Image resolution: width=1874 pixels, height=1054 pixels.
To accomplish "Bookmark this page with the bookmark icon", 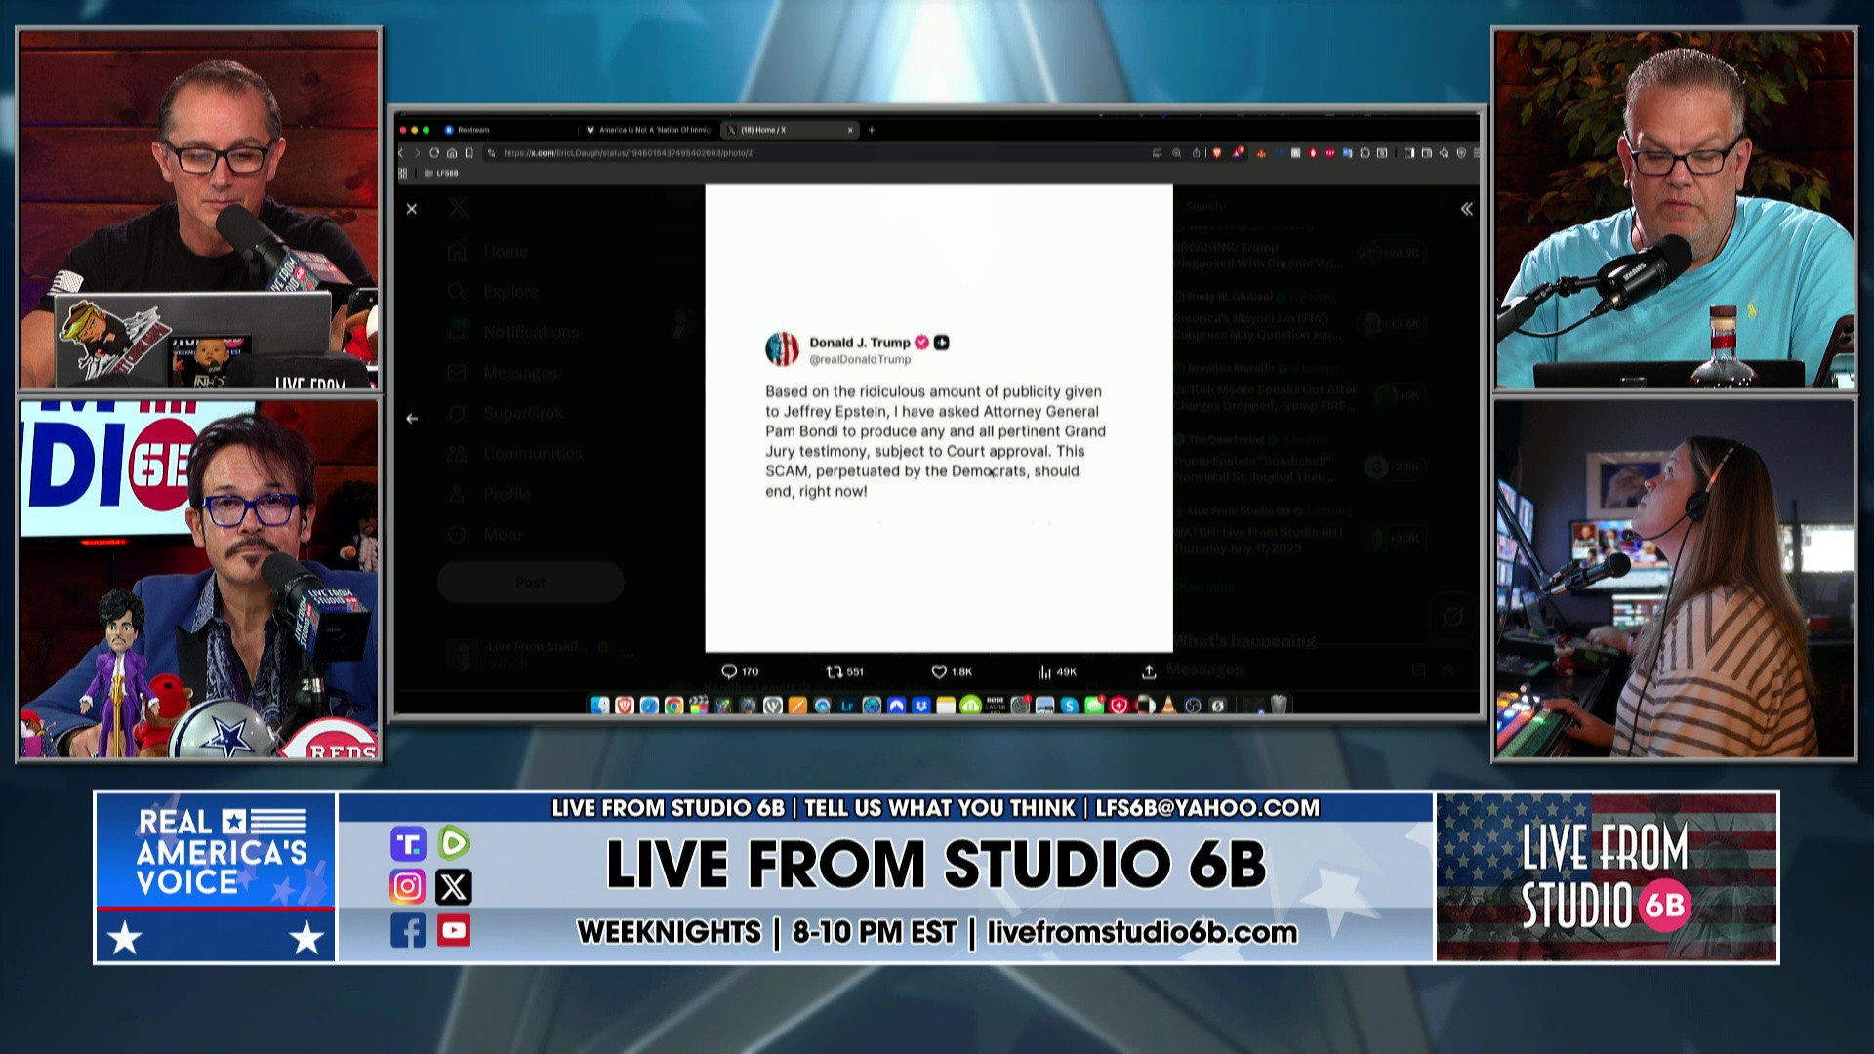I will 469,153.
